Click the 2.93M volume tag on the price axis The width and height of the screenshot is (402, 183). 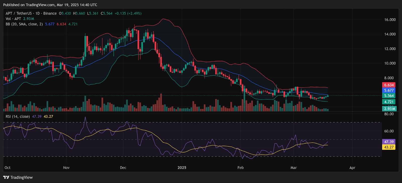point(389,109)
